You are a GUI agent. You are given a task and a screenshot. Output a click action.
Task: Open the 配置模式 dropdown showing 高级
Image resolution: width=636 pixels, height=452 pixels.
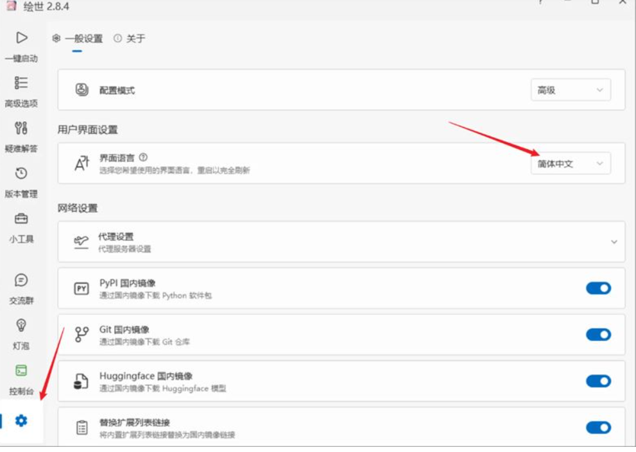570,90
